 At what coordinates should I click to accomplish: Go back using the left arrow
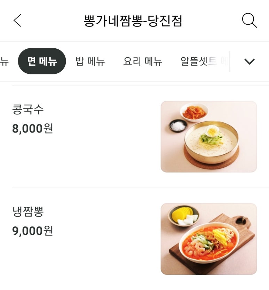(17, 21)
